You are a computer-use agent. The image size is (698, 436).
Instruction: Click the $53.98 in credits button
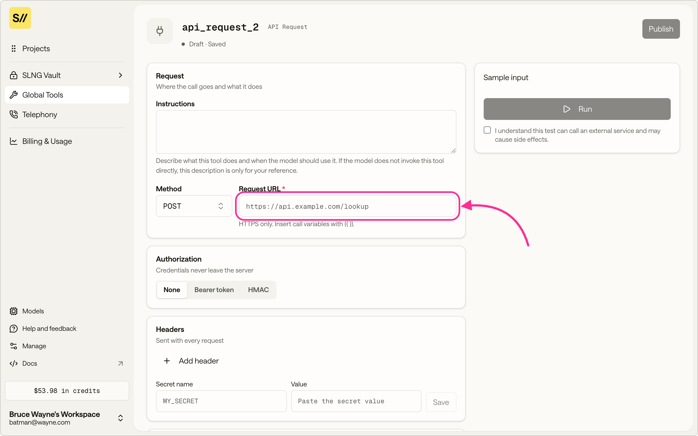click(x=67, y=391)
